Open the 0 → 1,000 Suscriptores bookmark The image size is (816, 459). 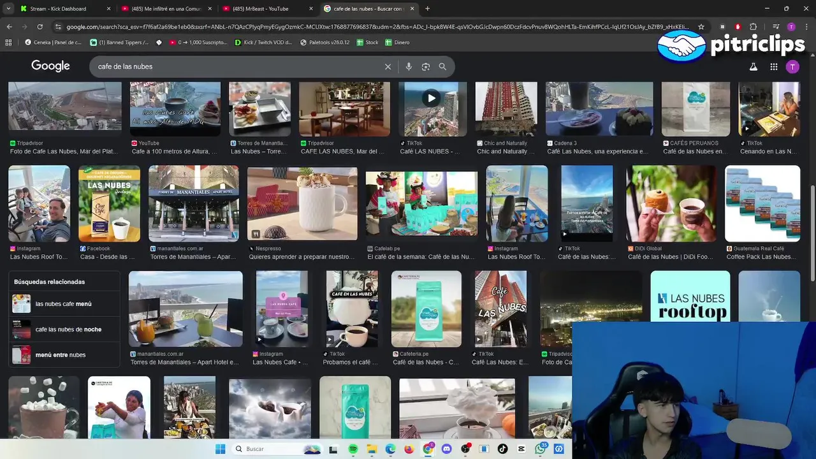(198, 42)
